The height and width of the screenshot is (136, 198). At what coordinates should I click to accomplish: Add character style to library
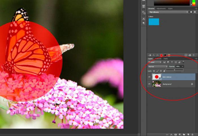(x=154, y=55)
